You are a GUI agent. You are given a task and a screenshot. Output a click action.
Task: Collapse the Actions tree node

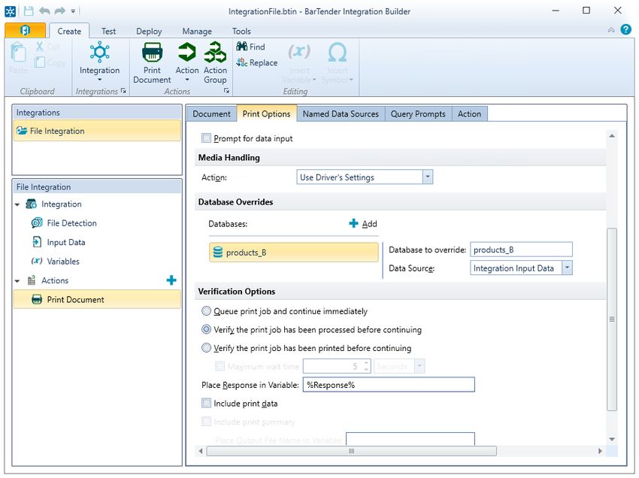[x=17, y=281]
